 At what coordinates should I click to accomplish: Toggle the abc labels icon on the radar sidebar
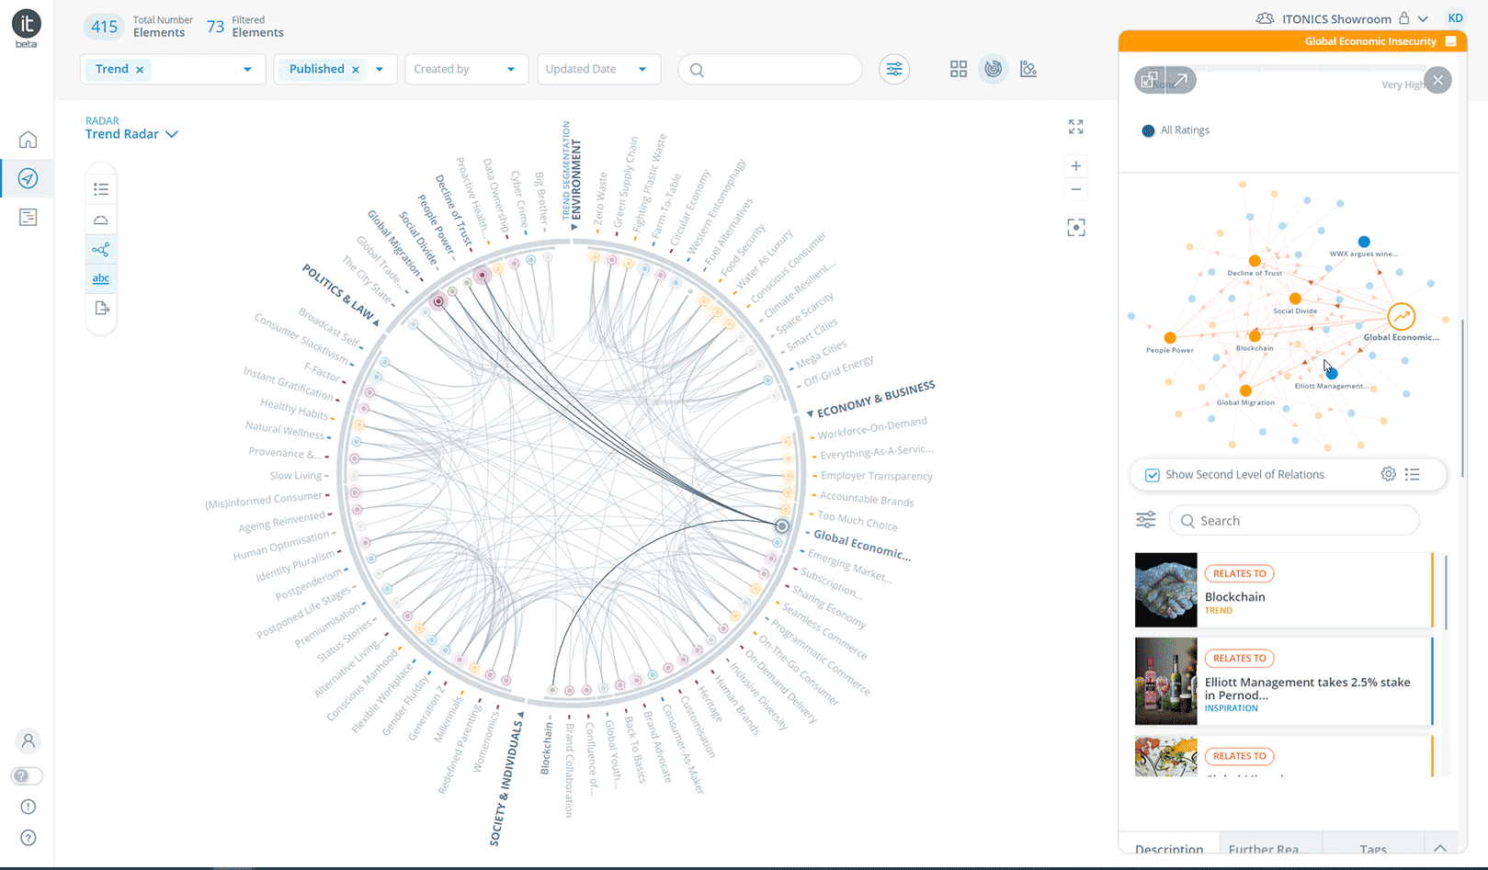point(101,277)
